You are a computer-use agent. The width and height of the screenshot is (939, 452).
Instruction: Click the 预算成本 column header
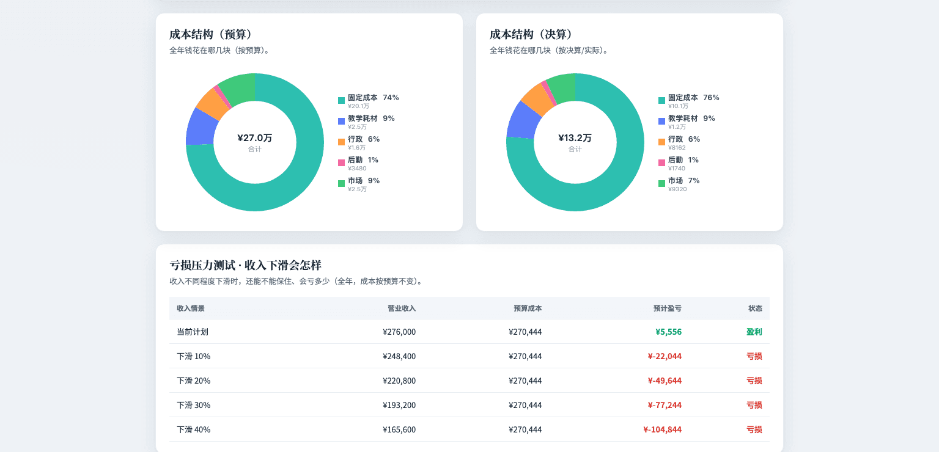click(528, 308)
